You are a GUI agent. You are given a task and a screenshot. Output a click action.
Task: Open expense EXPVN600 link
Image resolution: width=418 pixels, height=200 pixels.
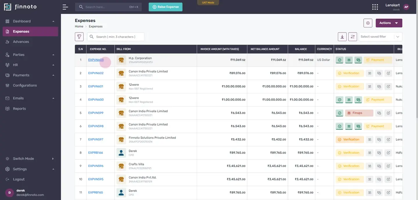96,100
